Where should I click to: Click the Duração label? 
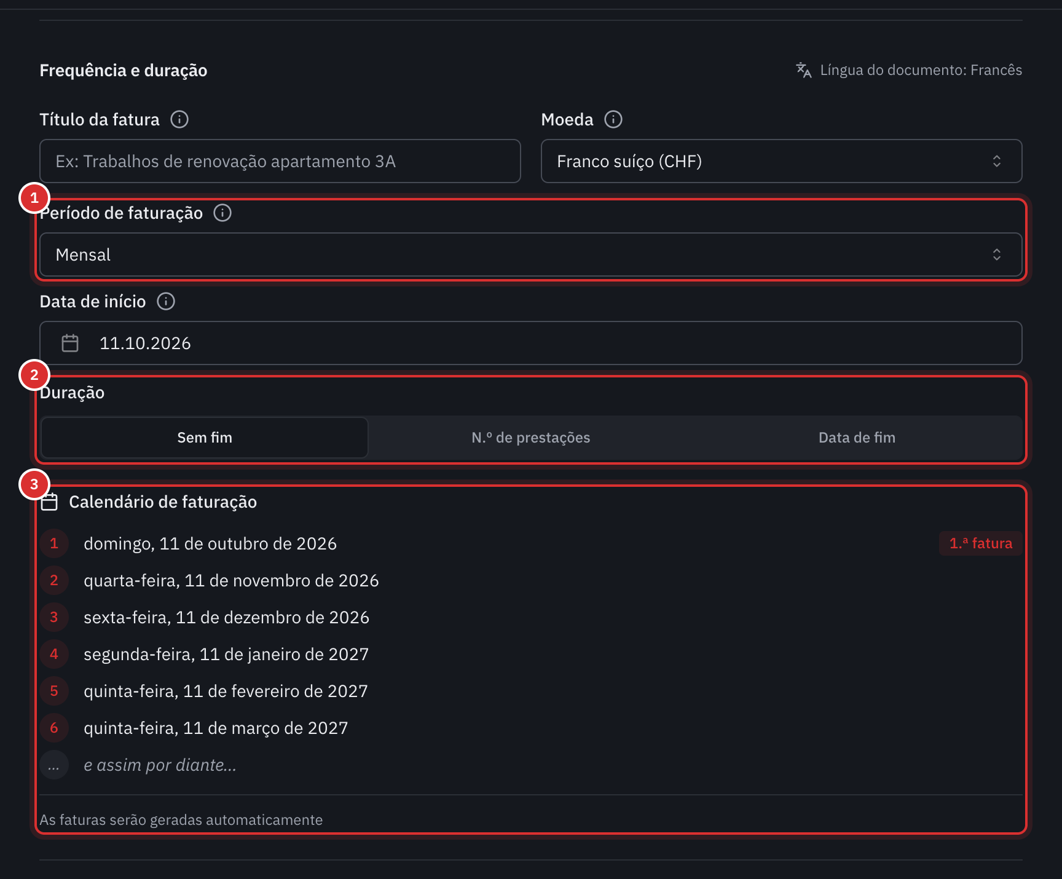click(72, 392)
